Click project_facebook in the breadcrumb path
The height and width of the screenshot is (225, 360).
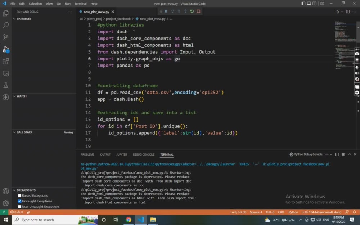click(118, 19)
